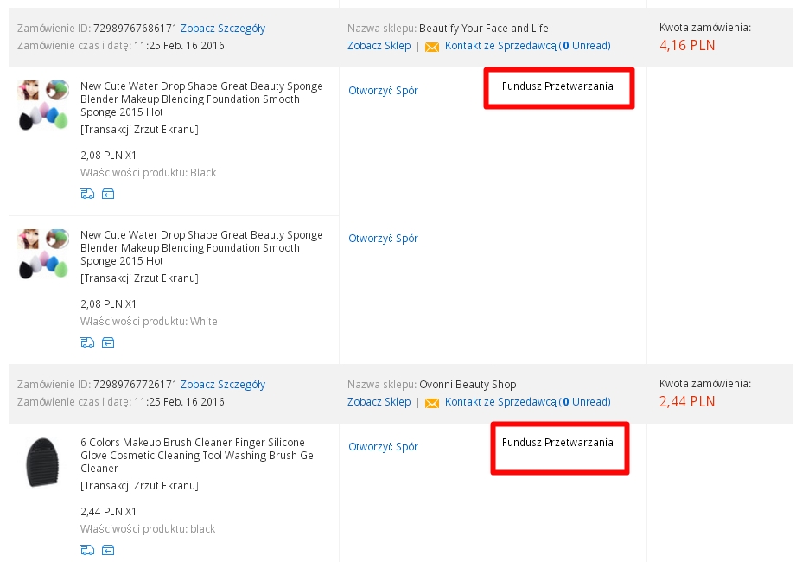Click Otworzyć Spór for the White sponge
802x562 pixels.
click(383, 239)
